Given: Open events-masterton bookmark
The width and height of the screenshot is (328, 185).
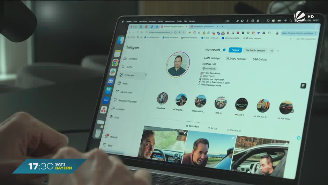Looking at the screenshot, I should (x=189, y=38).
